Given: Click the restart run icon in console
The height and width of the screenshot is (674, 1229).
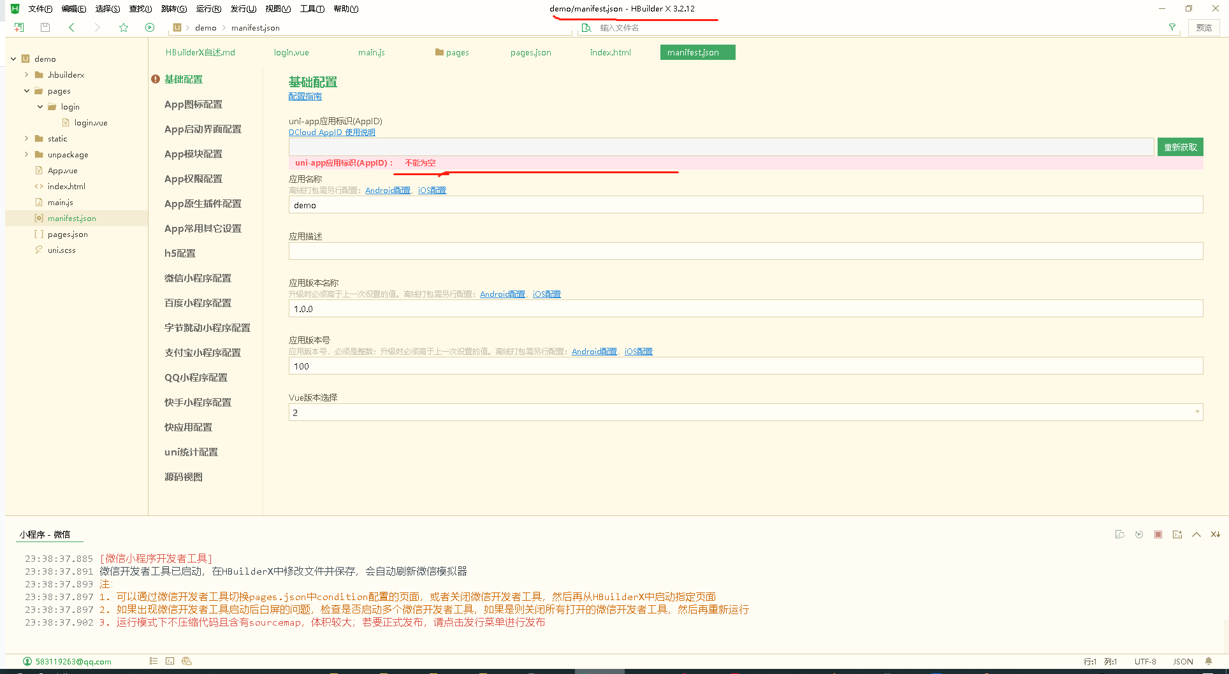Looking at the screenshot, I should coord(1119,534).
